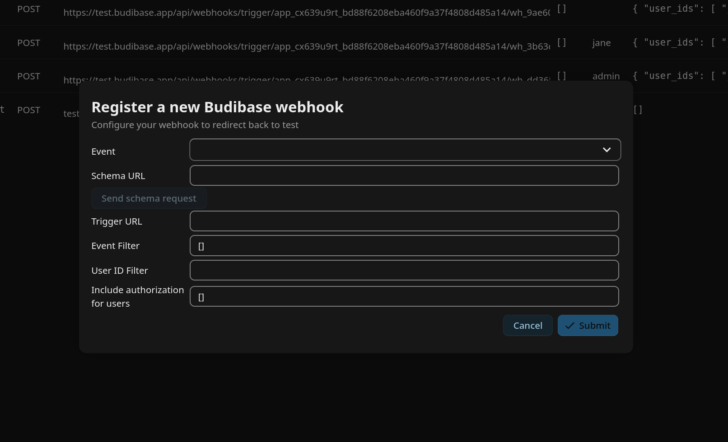Image resolution: width=728 pixels, height=442 pixels.
Task: Cancel the webhook registration dialog
Action: [528, 326]
